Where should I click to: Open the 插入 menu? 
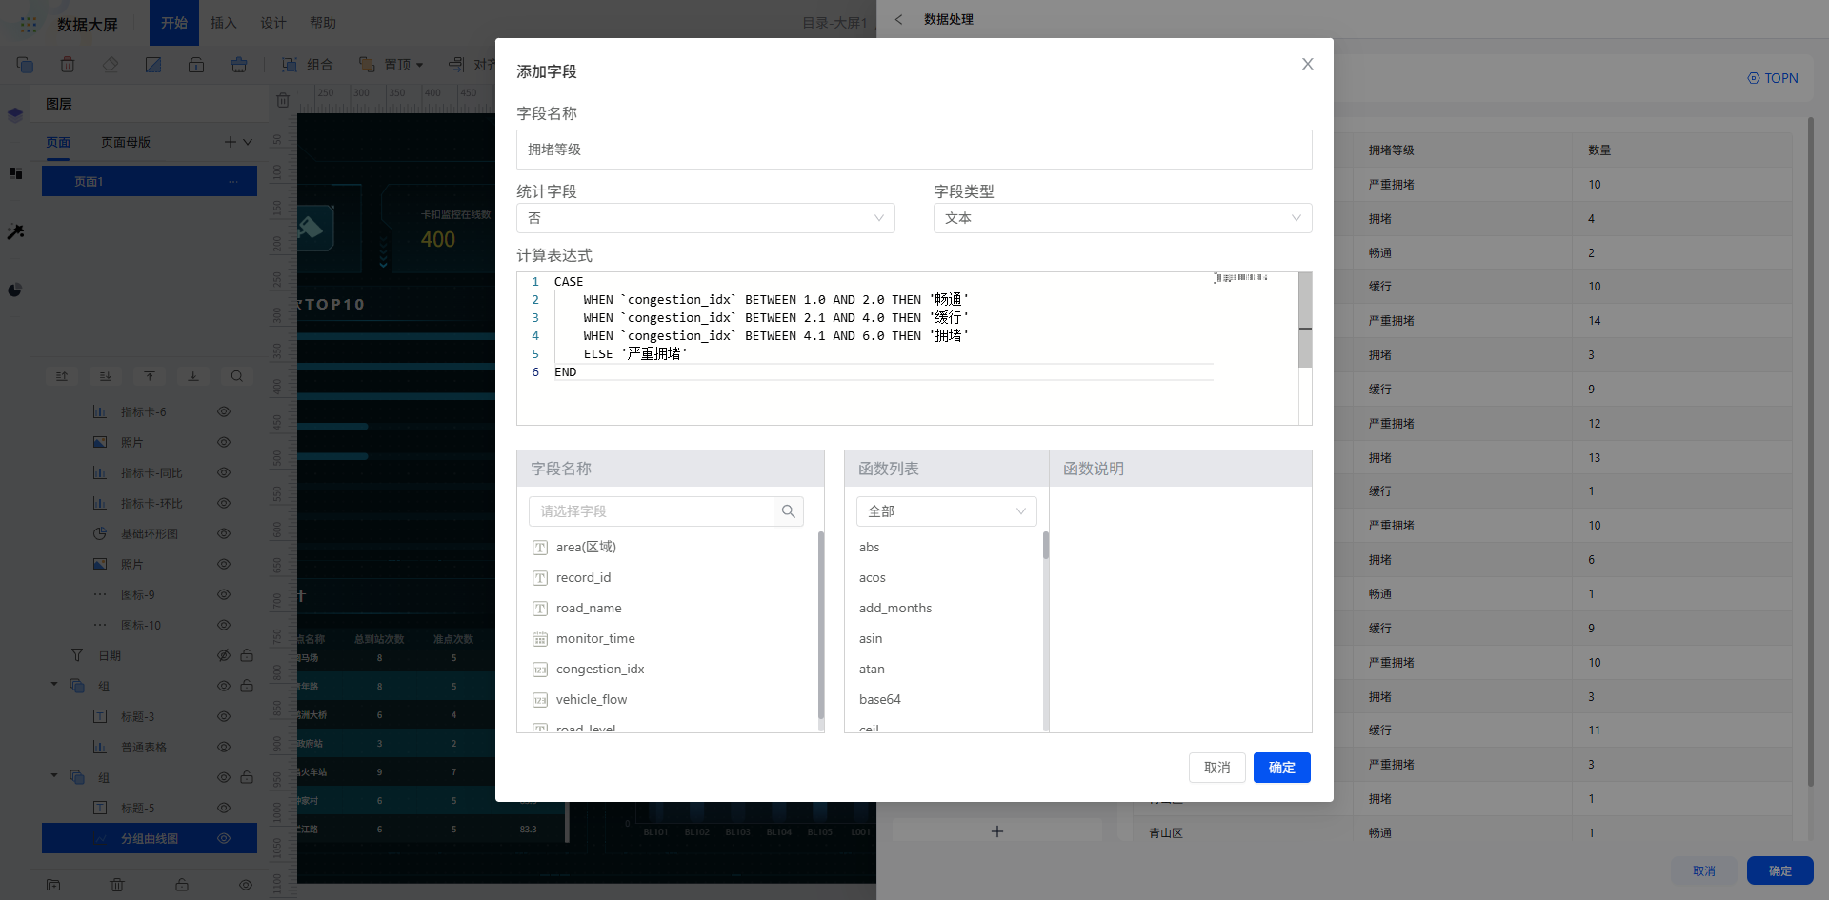pos(224,23)
